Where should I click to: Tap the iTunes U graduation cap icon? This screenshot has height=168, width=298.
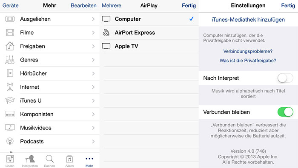click(x=10, y=101)
